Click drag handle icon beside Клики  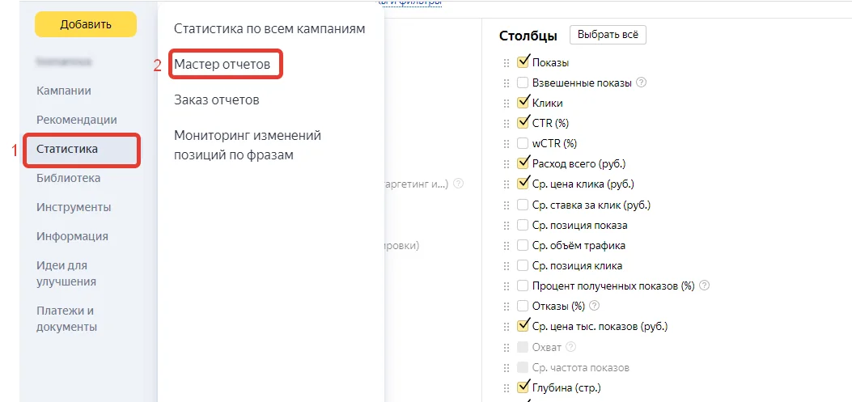507,104
